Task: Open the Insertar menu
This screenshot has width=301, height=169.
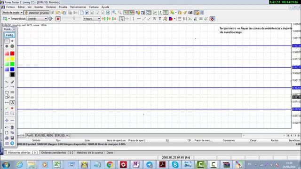Action: coord(39,7)
